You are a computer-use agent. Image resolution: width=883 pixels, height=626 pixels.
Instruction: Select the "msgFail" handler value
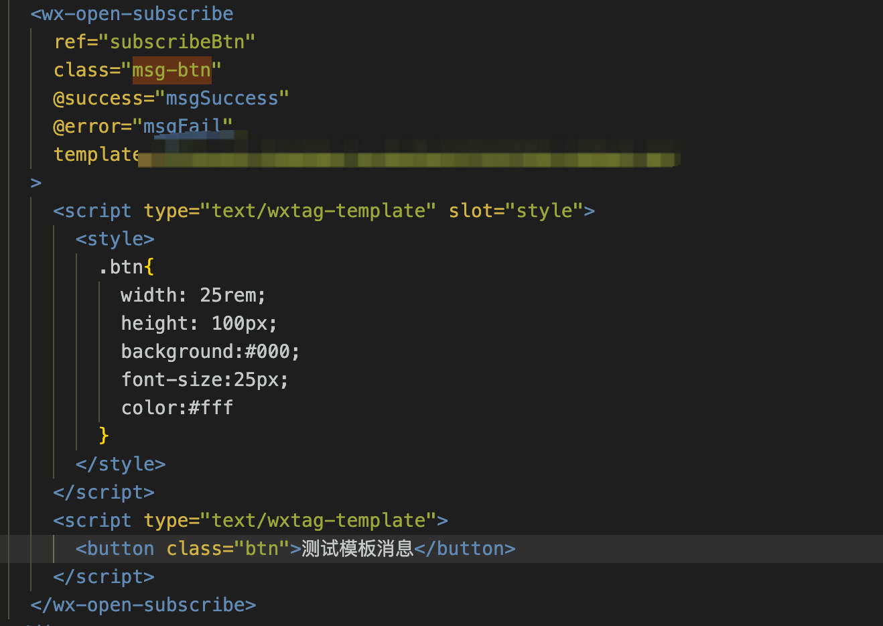(182, 126)
